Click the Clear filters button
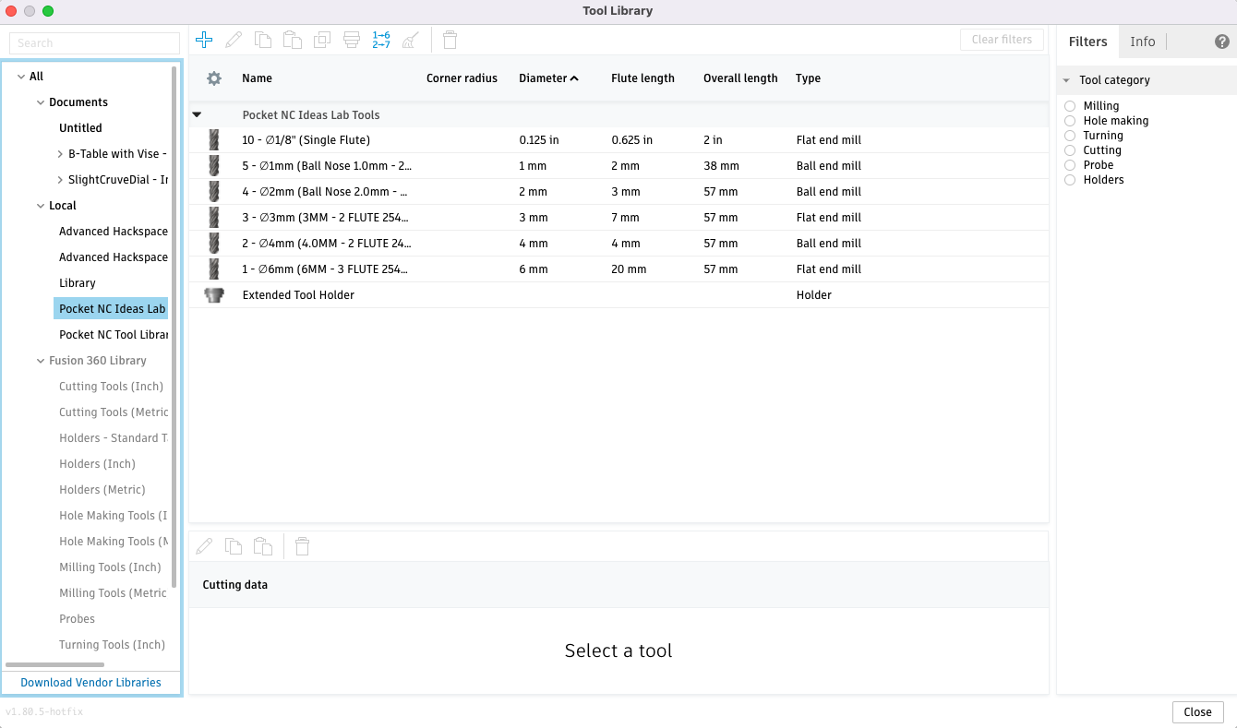The image size is (1237, 728). point(1002,40)
